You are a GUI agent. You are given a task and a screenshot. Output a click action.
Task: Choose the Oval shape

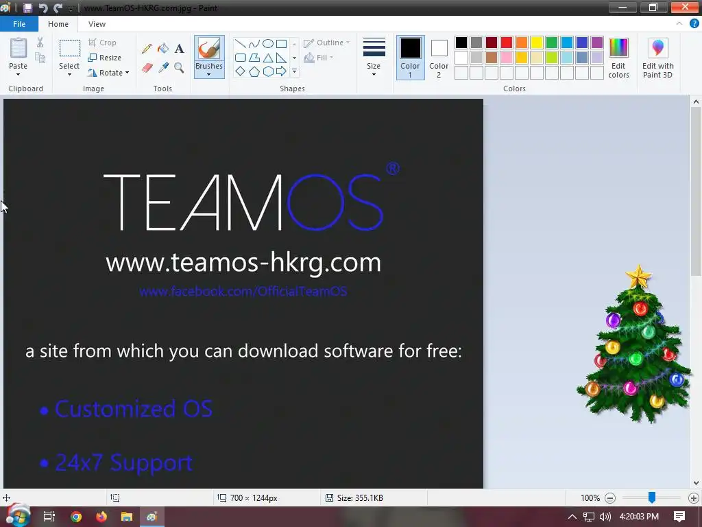pyautogui.click(x=268, y=43)
